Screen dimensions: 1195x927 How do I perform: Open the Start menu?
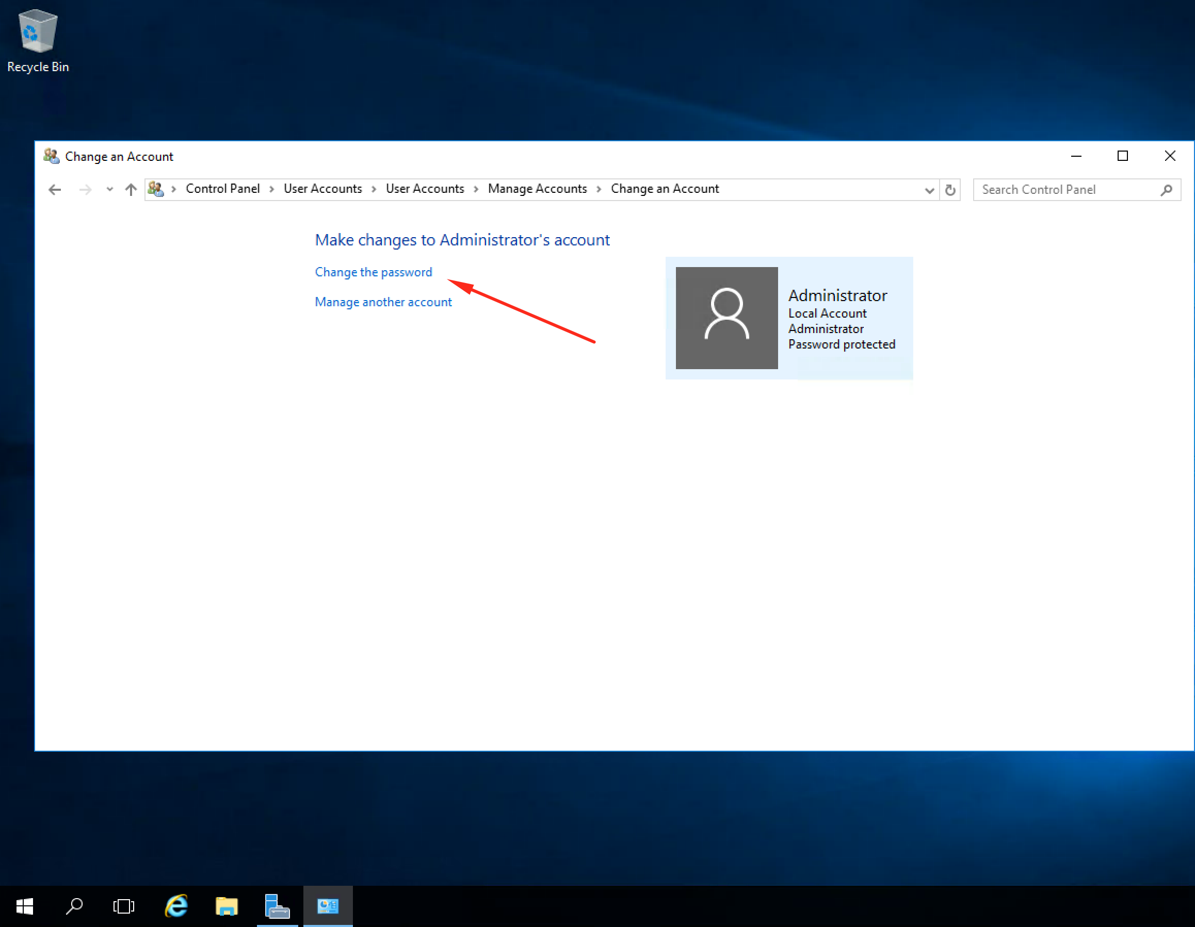[x=24, y=906]
